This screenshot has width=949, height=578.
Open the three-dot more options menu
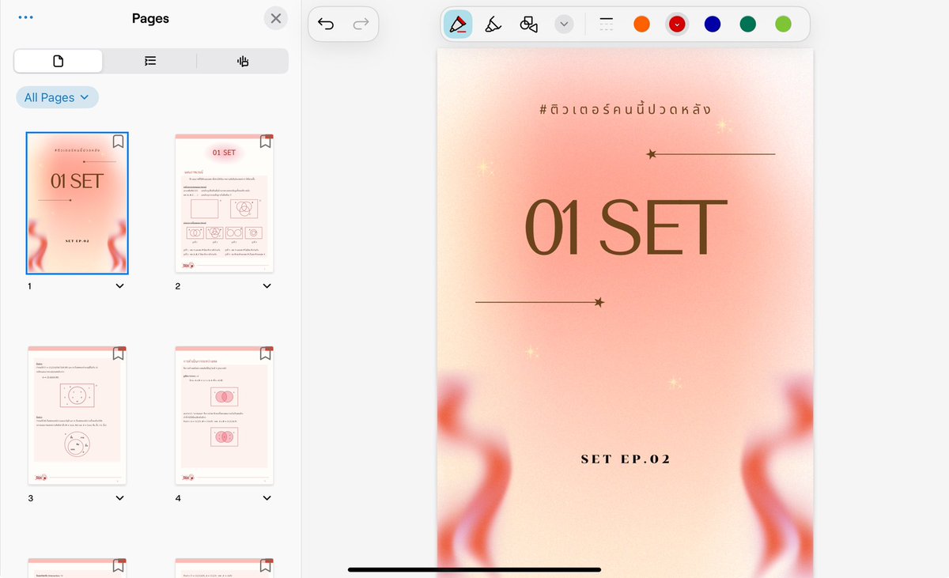(x=25, y=17)
